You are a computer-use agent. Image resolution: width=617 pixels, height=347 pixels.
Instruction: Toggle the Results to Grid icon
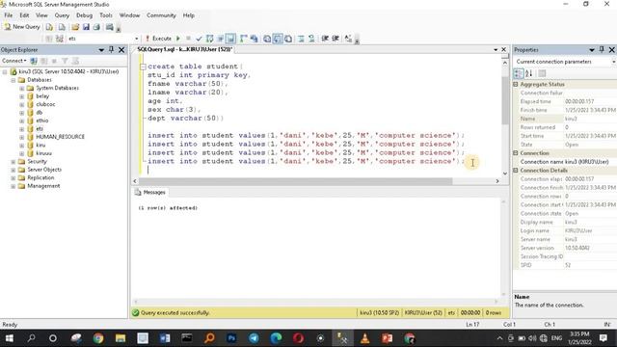278,39
